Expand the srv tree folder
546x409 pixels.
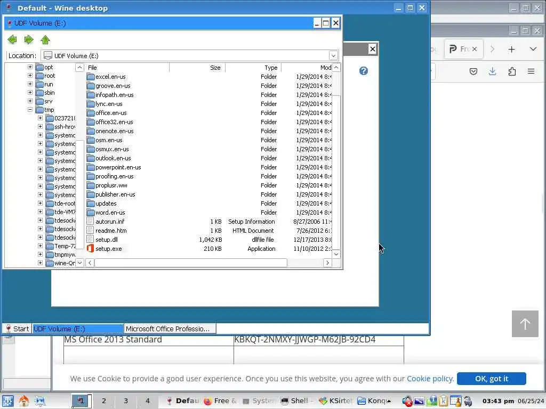click(x=30, y=101)
